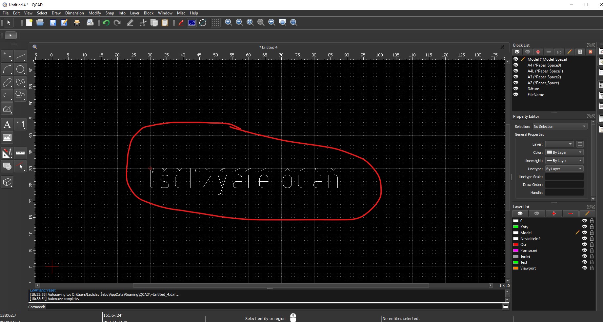Toggle visibility of the Viewport layer
The width and height of the screenshot is (603, 322).
click(x=584, y=268)
